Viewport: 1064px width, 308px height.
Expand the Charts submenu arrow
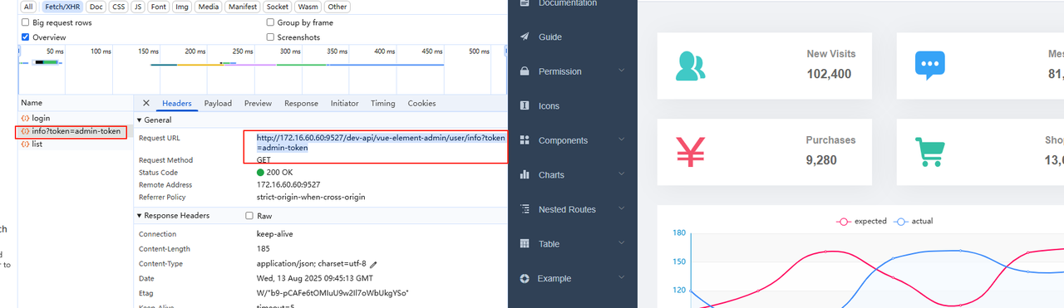coord(622,175)
